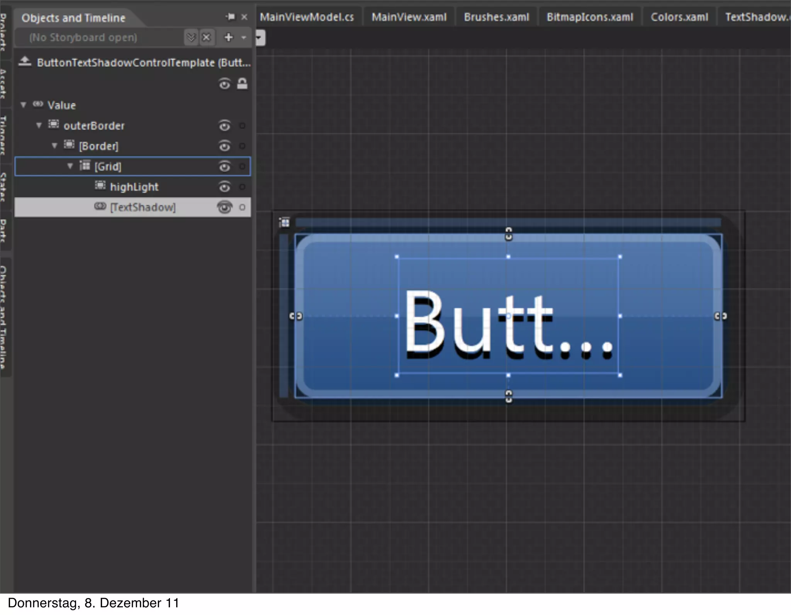Toggle visibility of the [TextShadow] element

point(224,208)
